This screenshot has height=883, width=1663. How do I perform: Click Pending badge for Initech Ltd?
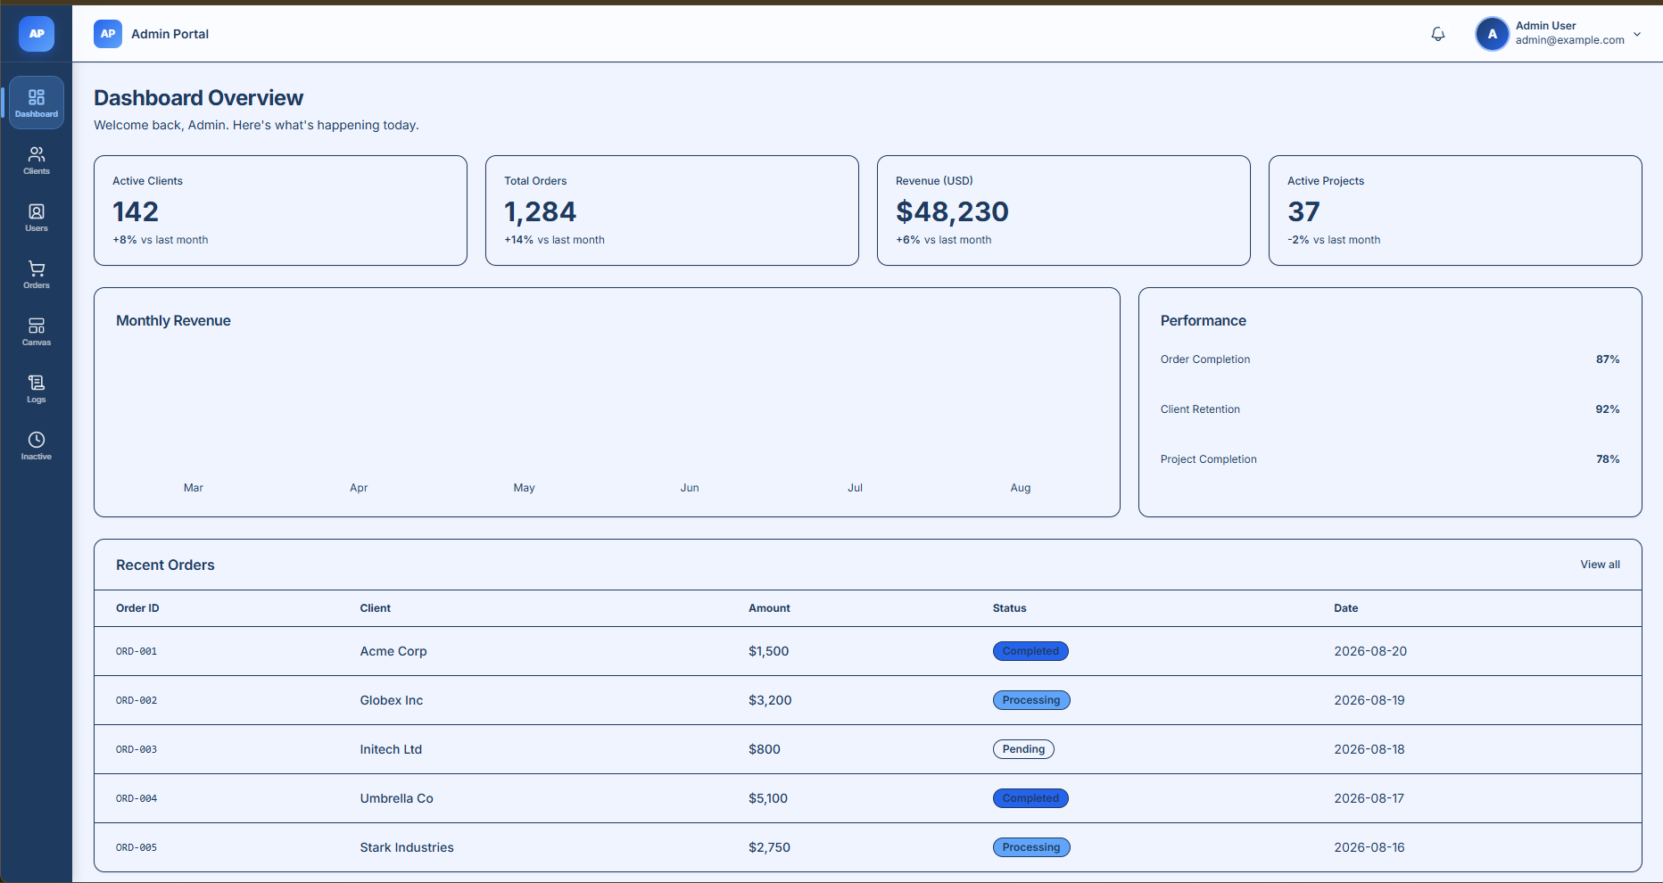pyautogui.click(x=1023, y=749)
